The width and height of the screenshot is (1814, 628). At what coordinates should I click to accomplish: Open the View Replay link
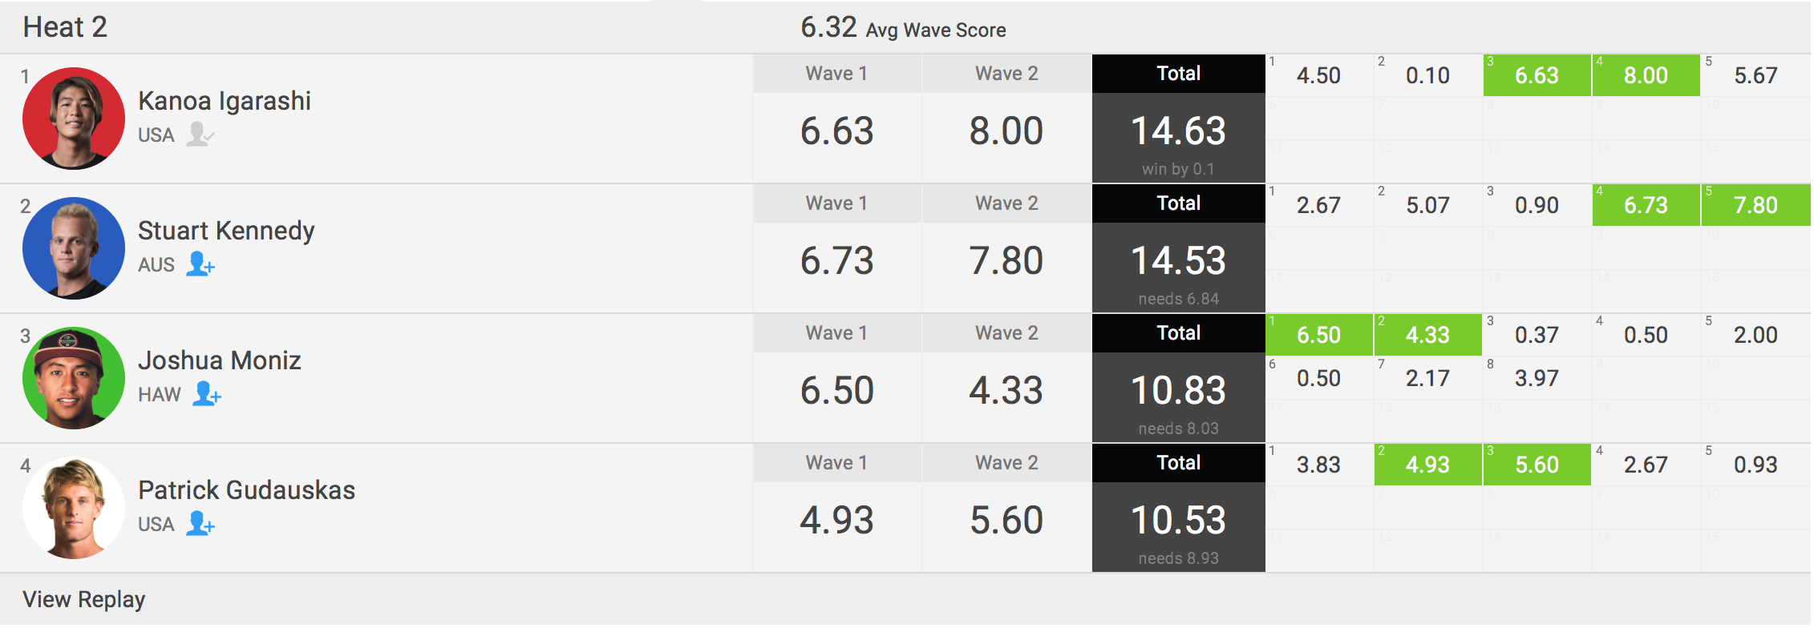pyautogui.click(x=84, y=599)
